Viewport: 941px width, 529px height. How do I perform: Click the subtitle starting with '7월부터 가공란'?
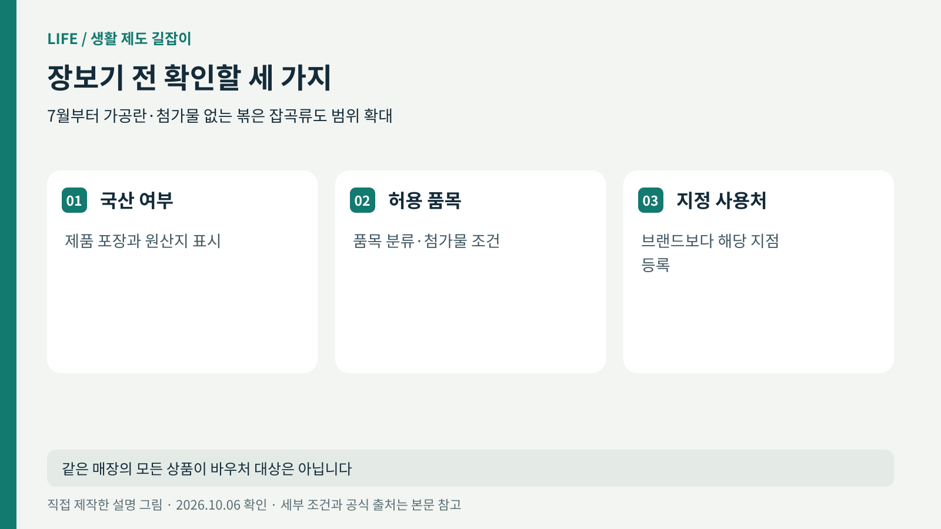pos(220,116)
